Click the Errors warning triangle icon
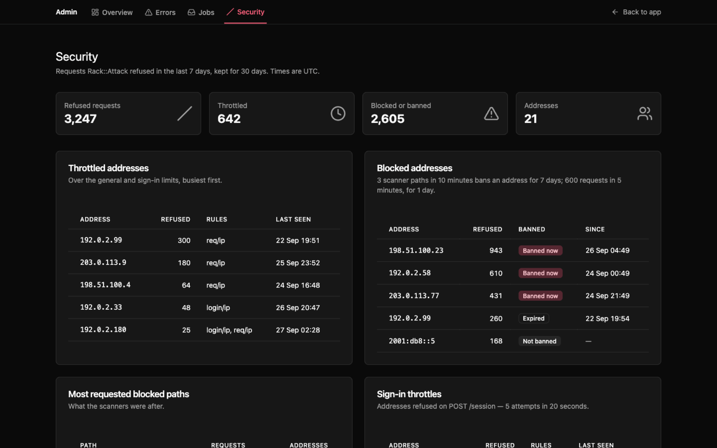The height and width of the screenshot is (448, 717). tap(148, 12)
